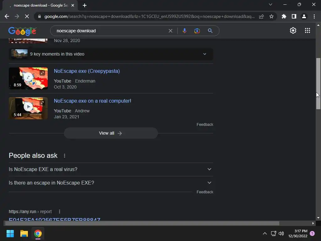Select the address bar URL
321x241 pixels.
[150, 16]
